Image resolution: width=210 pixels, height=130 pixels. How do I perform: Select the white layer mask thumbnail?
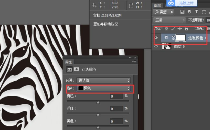[181, 38]
